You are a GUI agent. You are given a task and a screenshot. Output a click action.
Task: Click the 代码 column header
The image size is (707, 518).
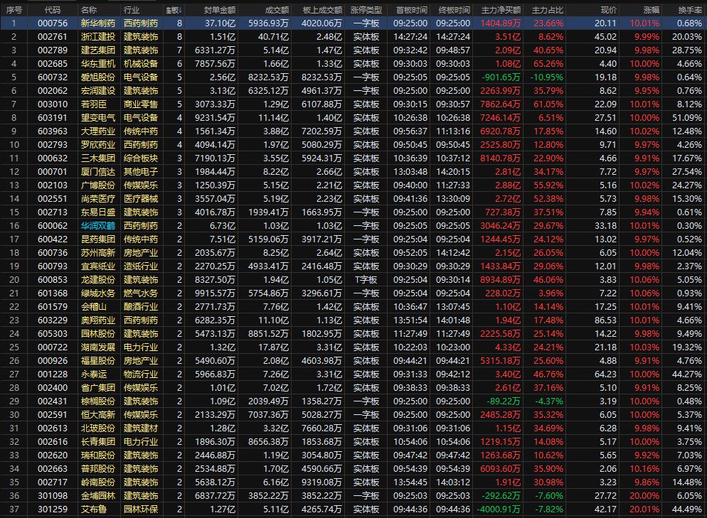53,10
